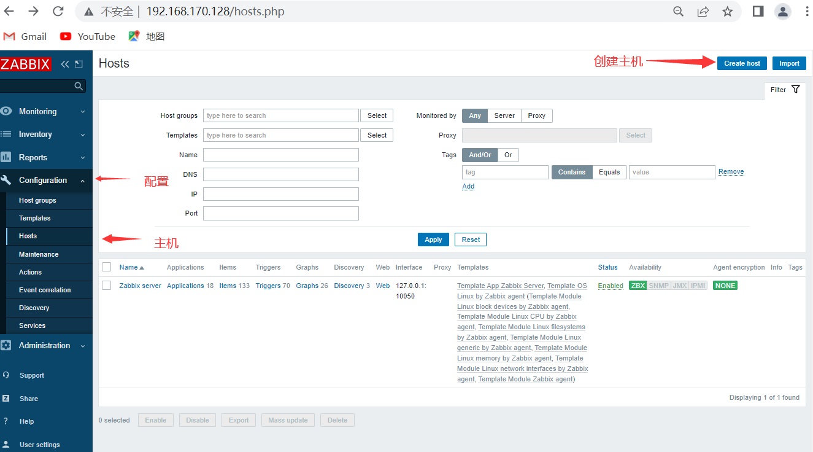The height and width of the screenshot is (452, 813).
Task: Expand the Reports menu section
Action: pos(46,157)
